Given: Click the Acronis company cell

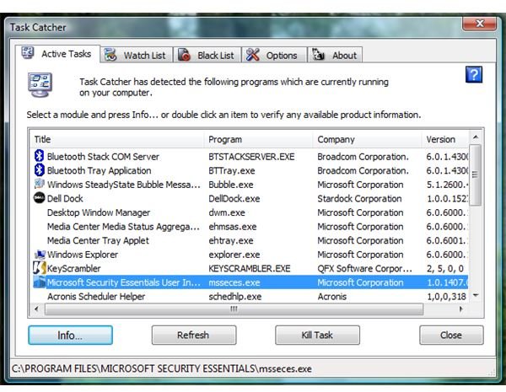Looking at the screenshot, I should tap(332, 297).
